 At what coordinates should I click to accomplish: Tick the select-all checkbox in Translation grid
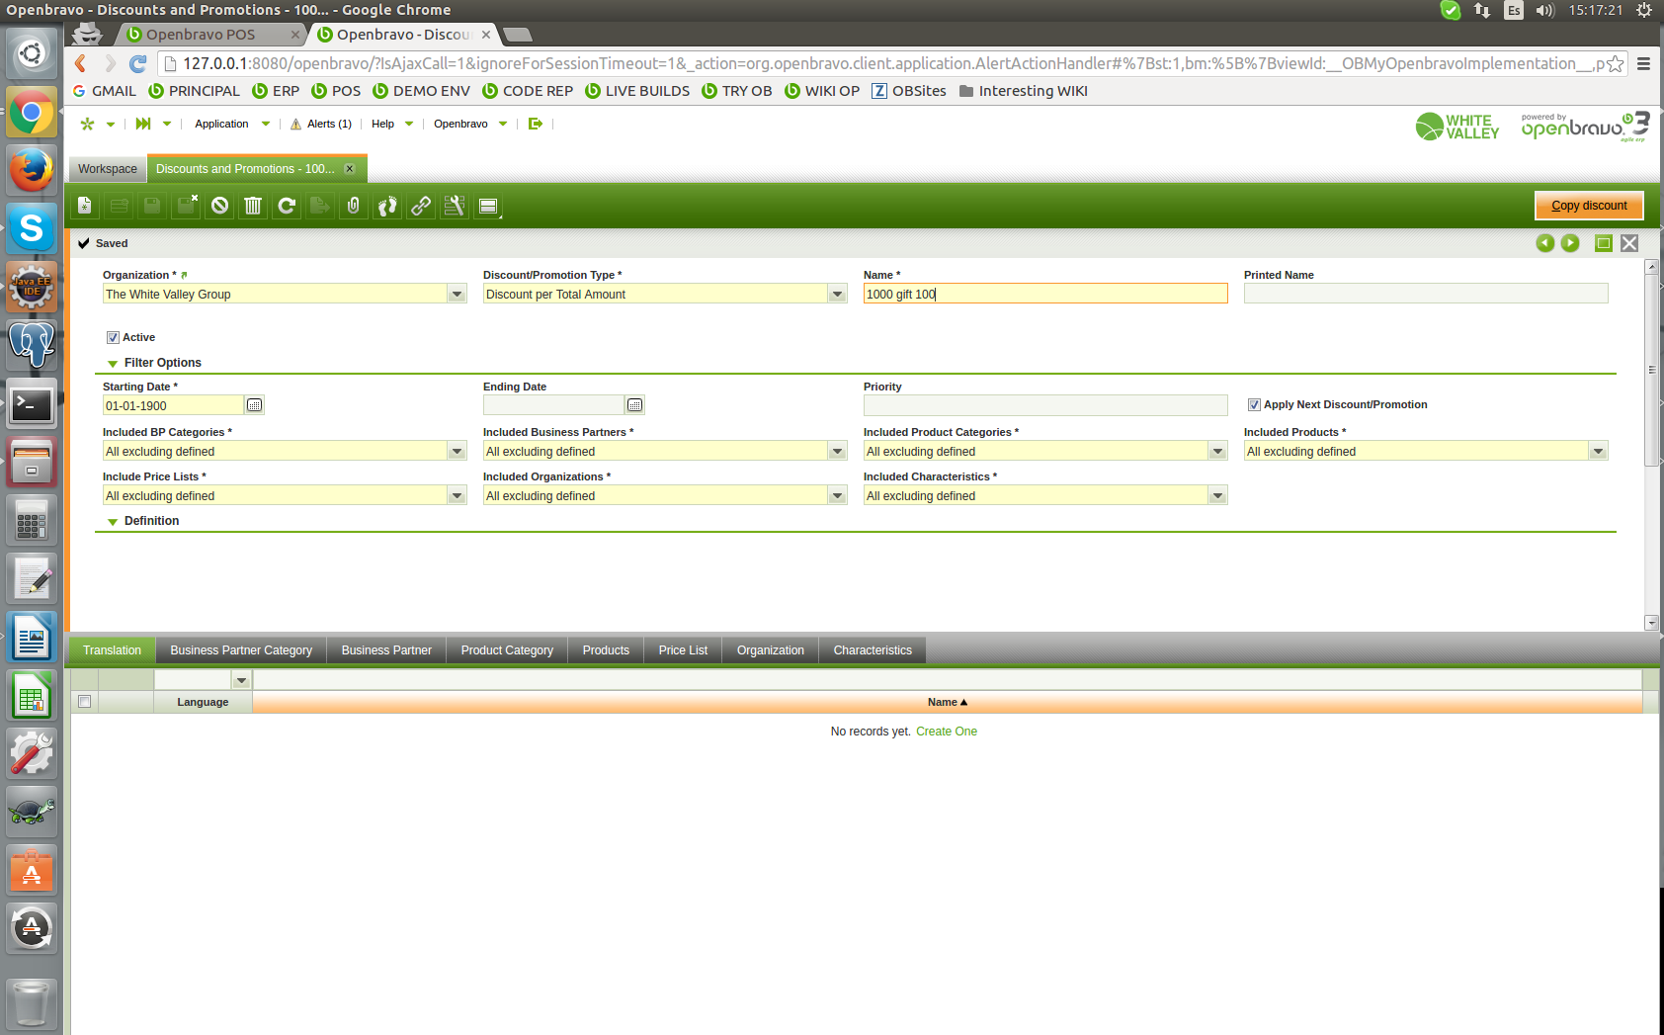point(85,702)
